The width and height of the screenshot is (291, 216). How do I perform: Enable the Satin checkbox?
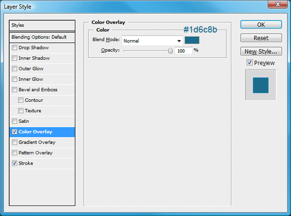click(14, 121)
